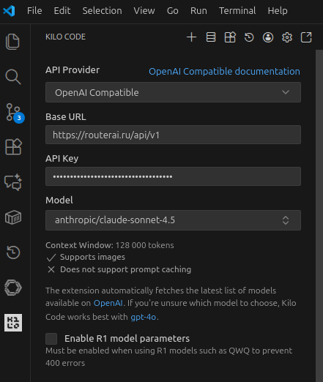The image size is (323, 382).
Task: Open MCP servers icon in Kilo Code toolbar
Action: click(211, 37)
